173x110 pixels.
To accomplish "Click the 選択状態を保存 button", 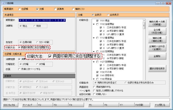I will tap(157, 69).
